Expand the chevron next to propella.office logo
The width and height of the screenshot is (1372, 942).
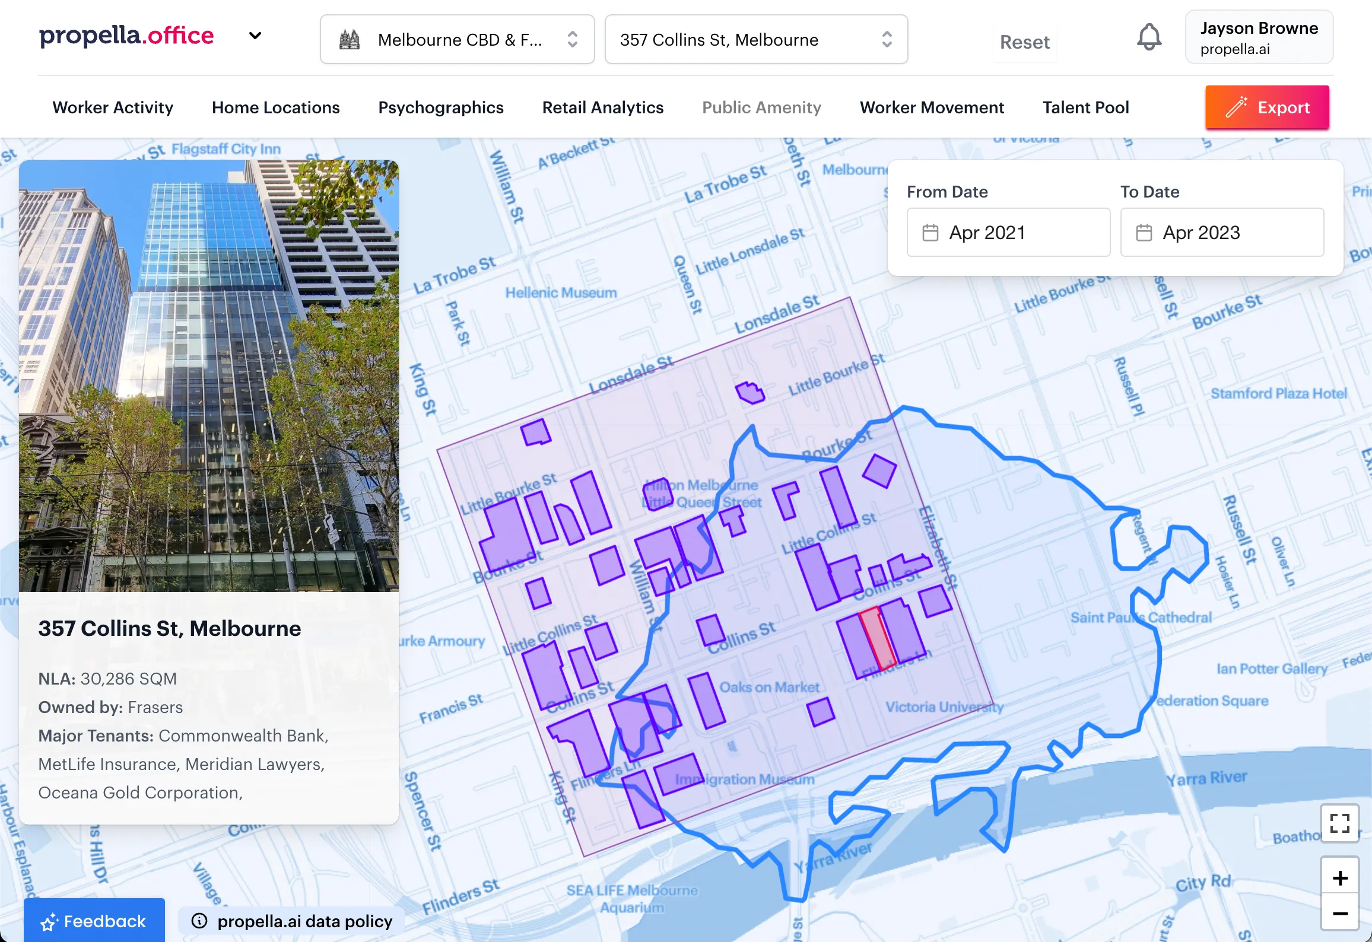point(255,36)
